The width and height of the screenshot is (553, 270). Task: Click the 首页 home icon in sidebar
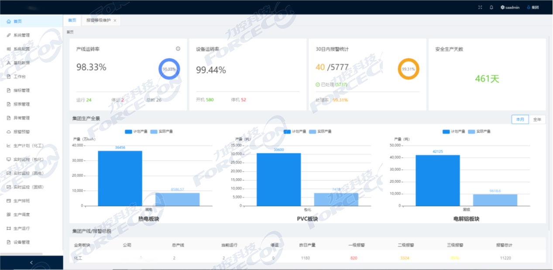click(9, 21)
